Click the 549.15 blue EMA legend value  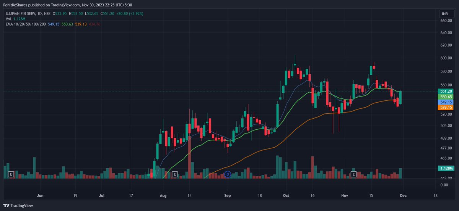[x=53, y=24]
